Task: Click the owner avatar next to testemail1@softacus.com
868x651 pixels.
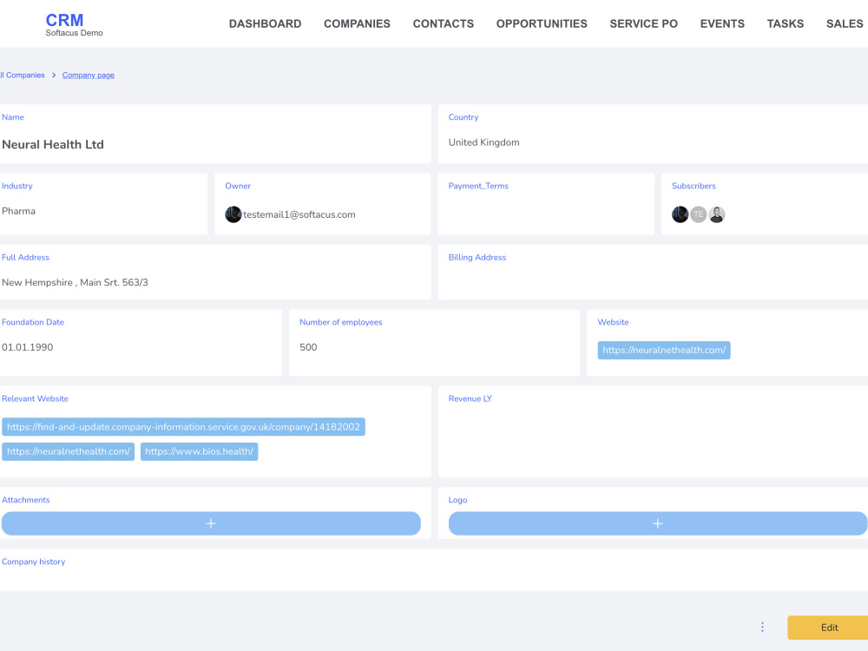Action: (233, 214)
